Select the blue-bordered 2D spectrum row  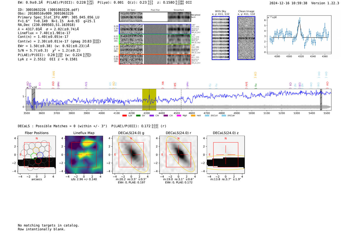pos(155,29)
